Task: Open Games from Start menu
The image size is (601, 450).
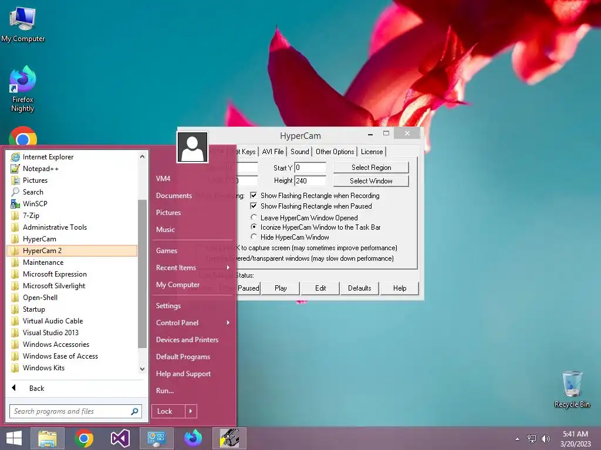Action: (x=192, y=251)
